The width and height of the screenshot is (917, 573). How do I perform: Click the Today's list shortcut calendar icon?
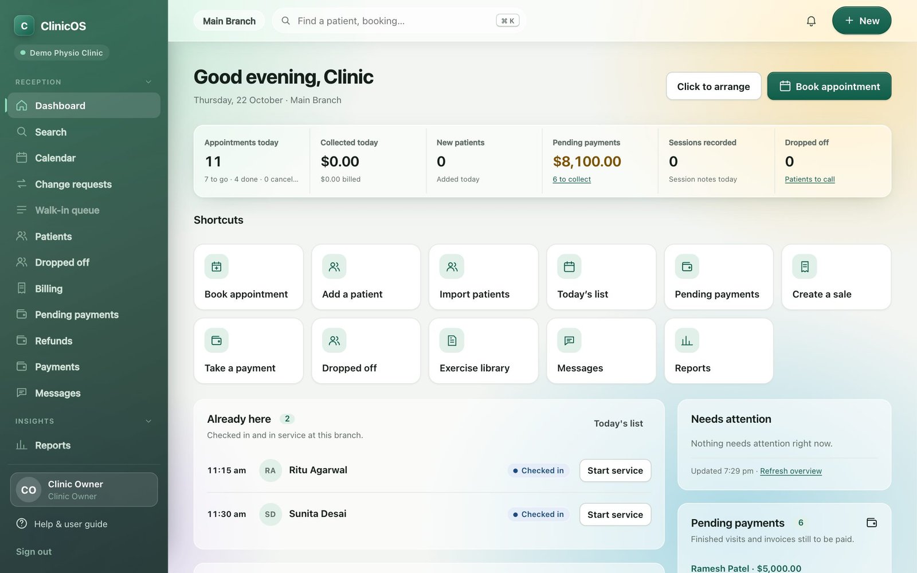569,266
